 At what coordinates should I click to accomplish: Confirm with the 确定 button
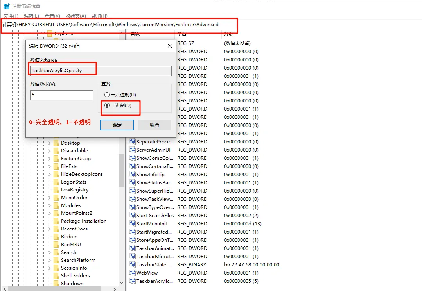pyautogui.click(x=117, y=125)
